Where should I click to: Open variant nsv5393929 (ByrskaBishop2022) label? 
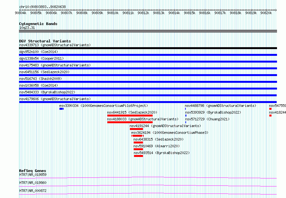(x=213, y=112)
